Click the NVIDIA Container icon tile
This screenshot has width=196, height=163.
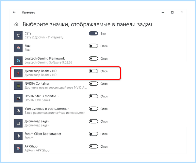tap(18, 86)
